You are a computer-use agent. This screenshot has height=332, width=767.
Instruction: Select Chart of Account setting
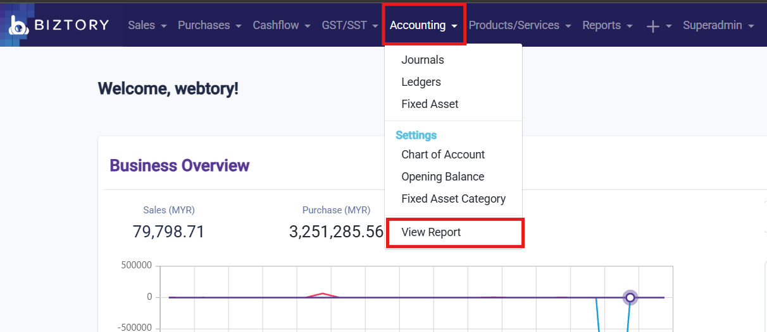tap(443, 155)
